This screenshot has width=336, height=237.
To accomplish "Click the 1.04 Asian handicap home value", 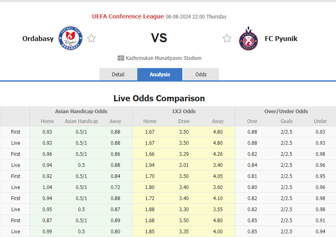I will tap(47, 187).
